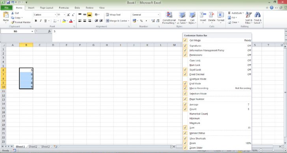Click the Find & Select binoculars icon

[257, 15]
